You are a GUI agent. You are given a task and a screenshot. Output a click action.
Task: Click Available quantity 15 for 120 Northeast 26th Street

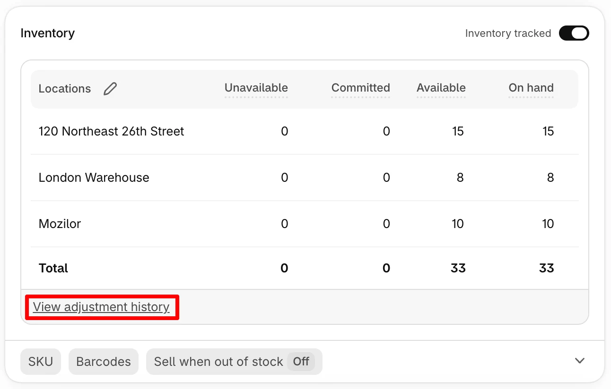tap(458, 131)
